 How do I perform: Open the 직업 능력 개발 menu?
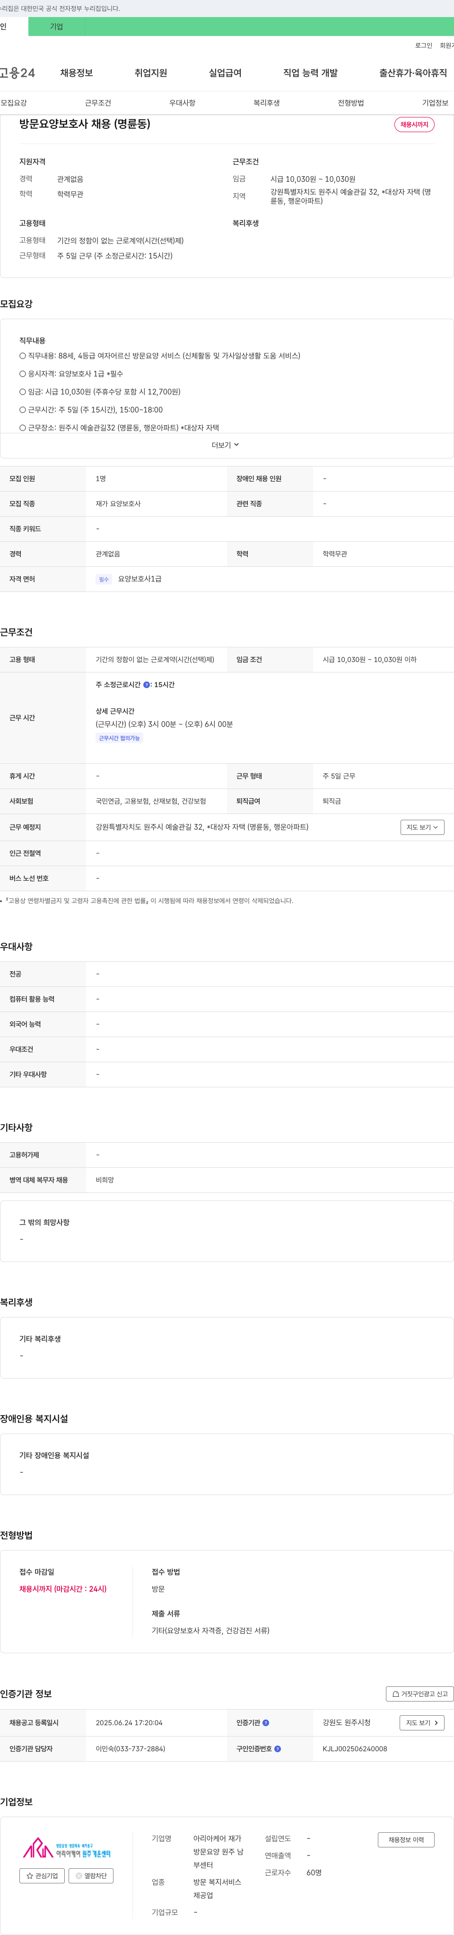tap(310, 73)
